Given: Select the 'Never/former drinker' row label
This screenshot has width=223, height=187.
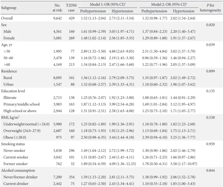Looking at the screenshot, I should 20,177.
